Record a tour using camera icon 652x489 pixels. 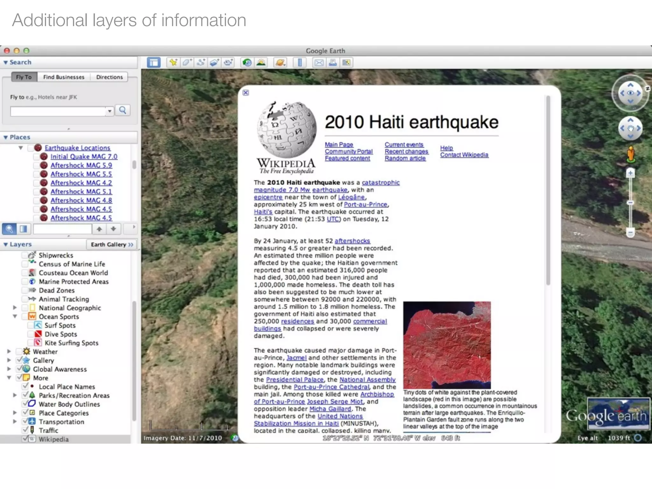click(228, 62)
